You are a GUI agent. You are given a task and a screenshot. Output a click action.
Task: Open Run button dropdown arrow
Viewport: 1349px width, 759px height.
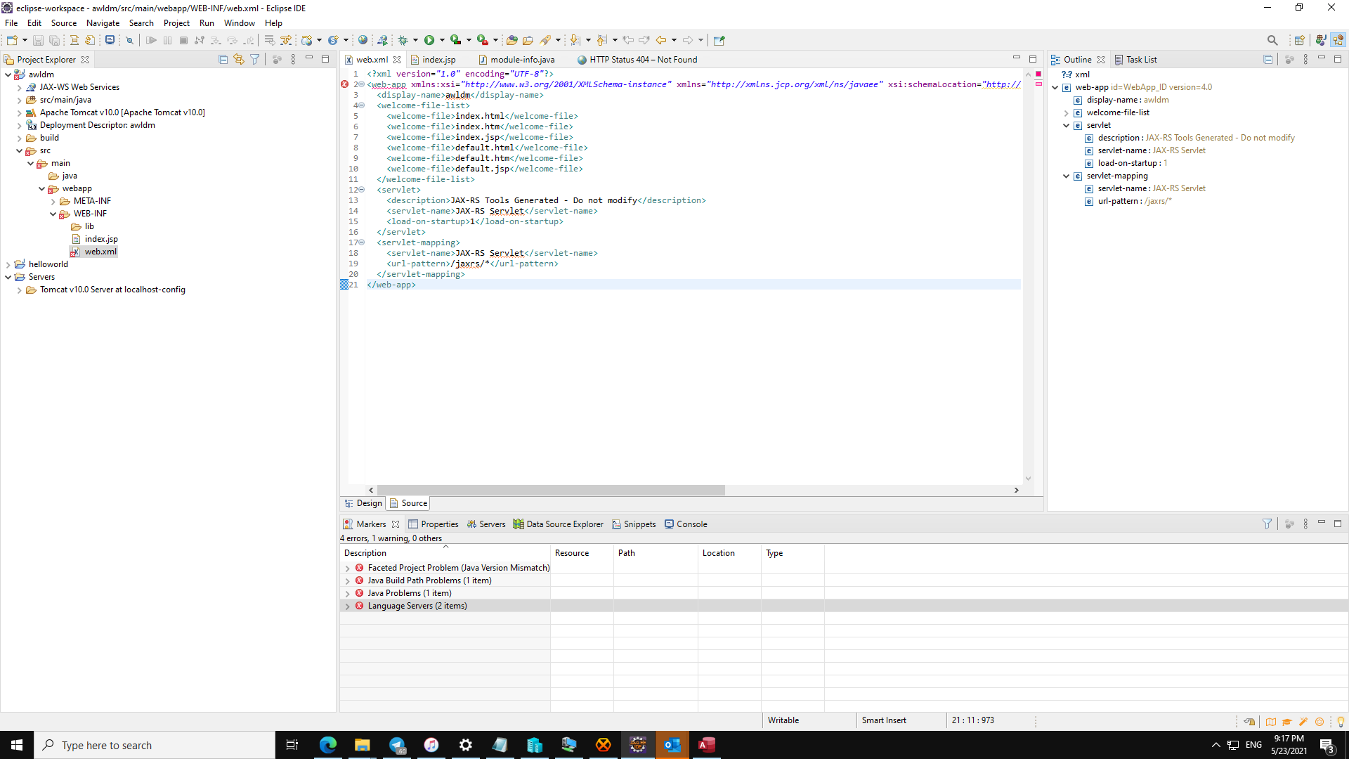point(442,40)
